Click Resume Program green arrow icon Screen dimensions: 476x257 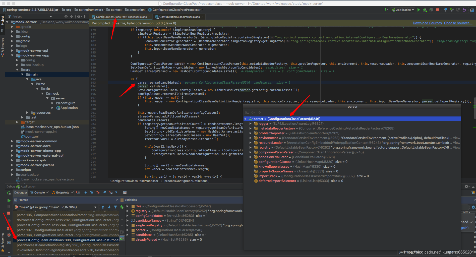(9, 201)
